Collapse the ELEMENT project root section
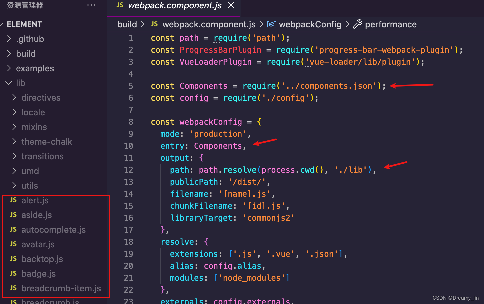Screen dimensions: 484x304 pyautogui.click(x=24, y=24)
